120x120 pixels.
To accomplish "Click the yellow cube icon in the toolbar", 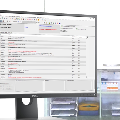I will click(49, 23).
